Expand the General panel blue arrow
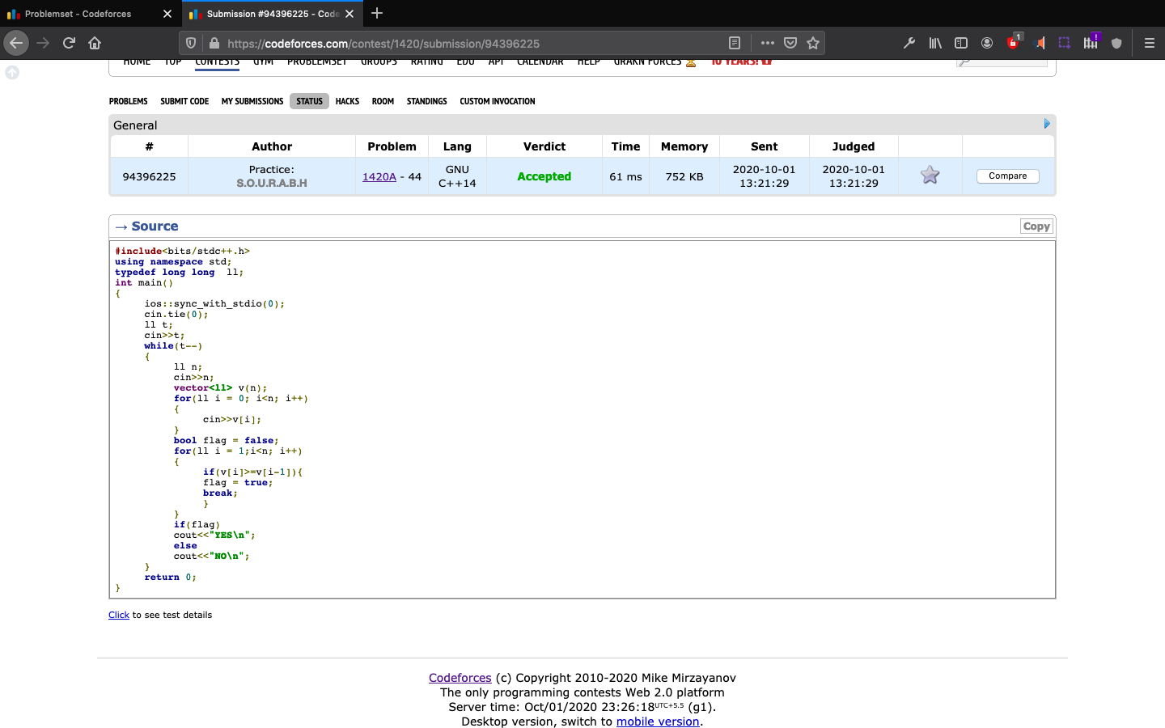The height and width of the screenshot is (728, 1165). click(x=1047, y=124)
